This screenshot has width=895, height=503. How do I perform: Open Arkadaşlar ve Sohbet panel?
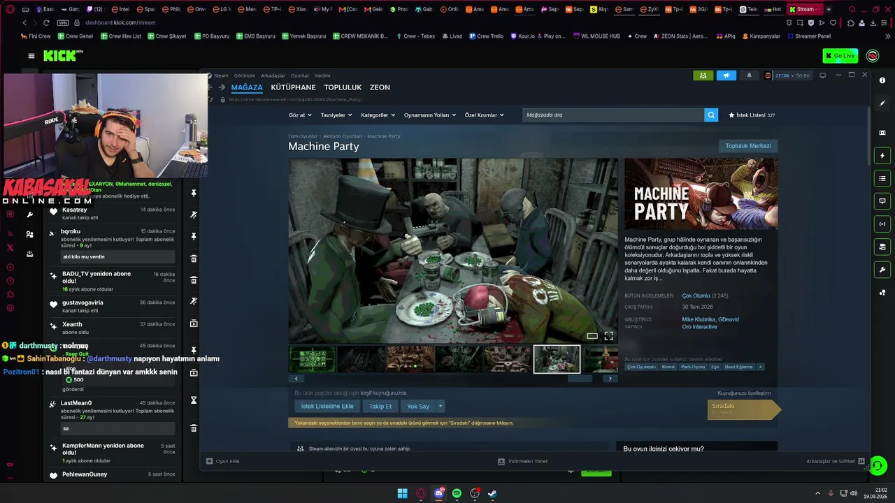click(835, 461)
